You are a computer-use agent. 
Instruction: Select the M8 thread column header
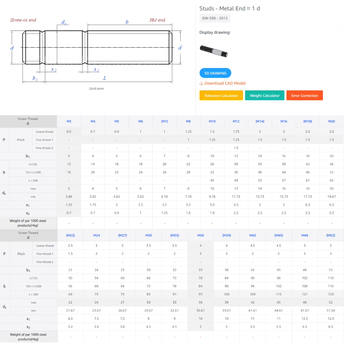(188, 121)
